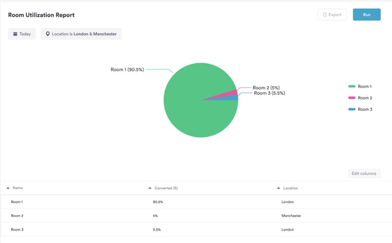This screenshot has width=392, height=243.
Task: Click the Location column header
Action: pos(291,188)
